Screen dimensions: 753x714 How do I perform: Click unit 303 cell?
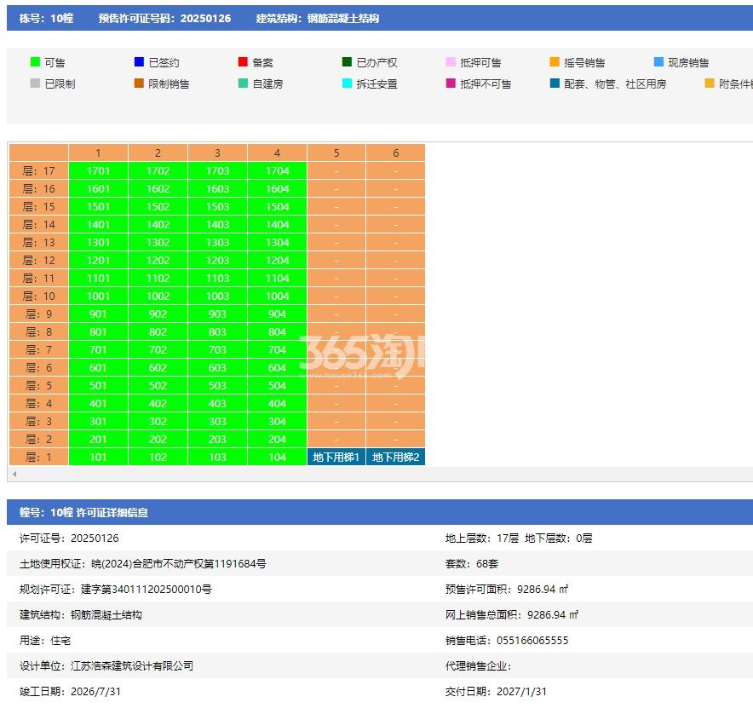[217, 421]
